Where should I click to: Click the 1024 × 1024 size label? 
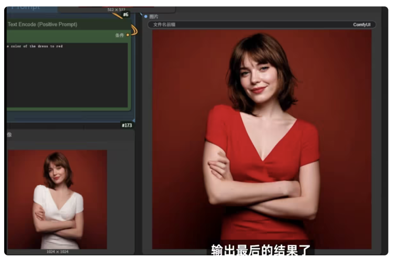(x=57, y=251)
